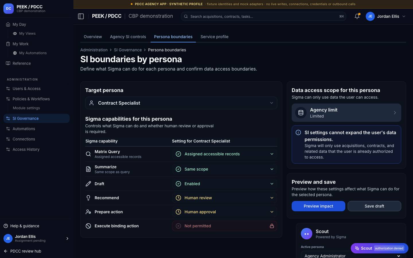The width and height of the screenshot is (413, 258).
Task: Expand the Jordan Ellis sidebar profile chevron
Action: pos(67,239)
